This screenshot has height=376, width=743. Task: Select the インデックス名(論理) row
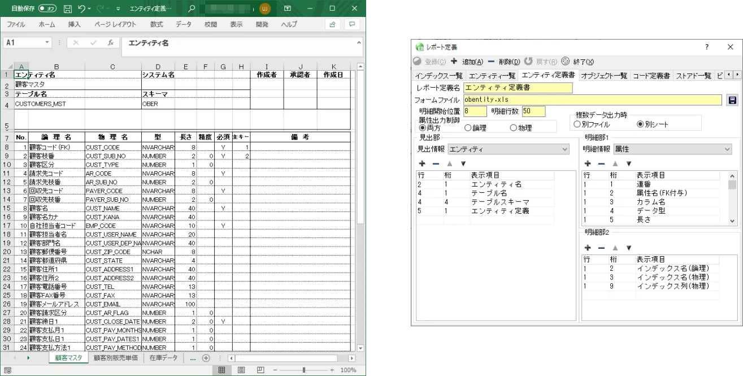pyautogui.click(x=651, y=269)
